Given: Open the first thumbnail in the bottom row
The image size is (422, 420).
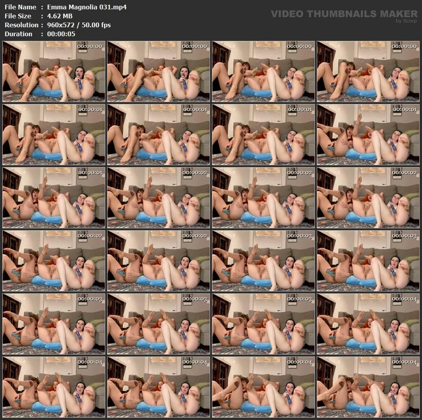Looking at the screenshot, I should coord(53,387).
